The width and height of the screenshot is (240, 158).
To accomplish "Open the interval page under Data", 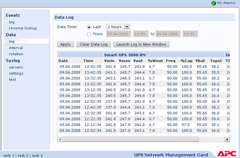I will tap(16, 48).
